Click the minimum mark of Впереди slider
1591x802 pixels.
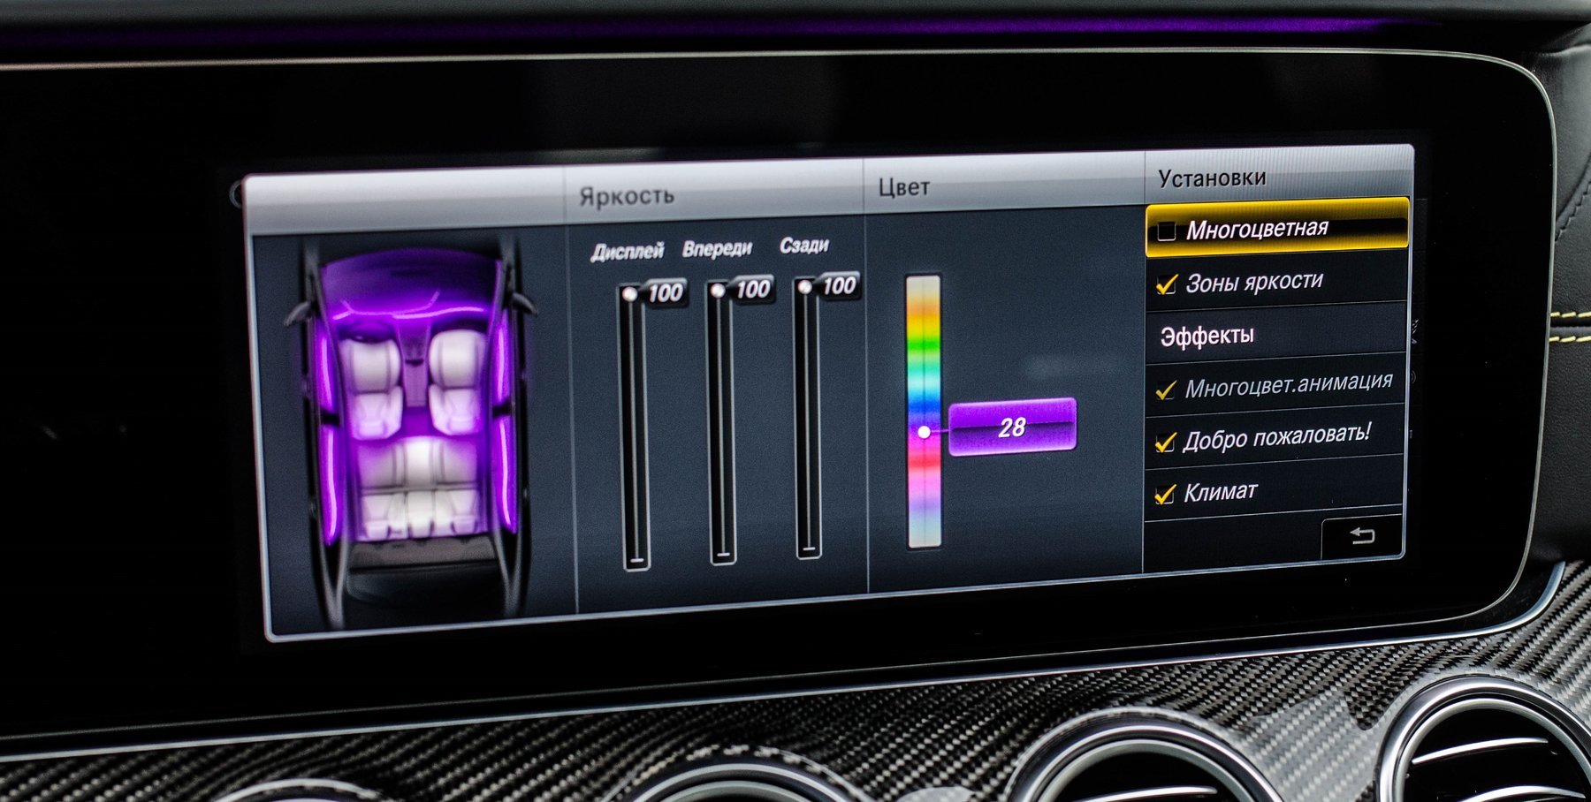click(x=723, y=555)
